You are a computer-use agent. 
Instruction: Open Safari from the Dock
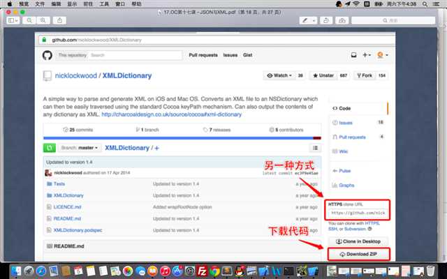(41, 271)
